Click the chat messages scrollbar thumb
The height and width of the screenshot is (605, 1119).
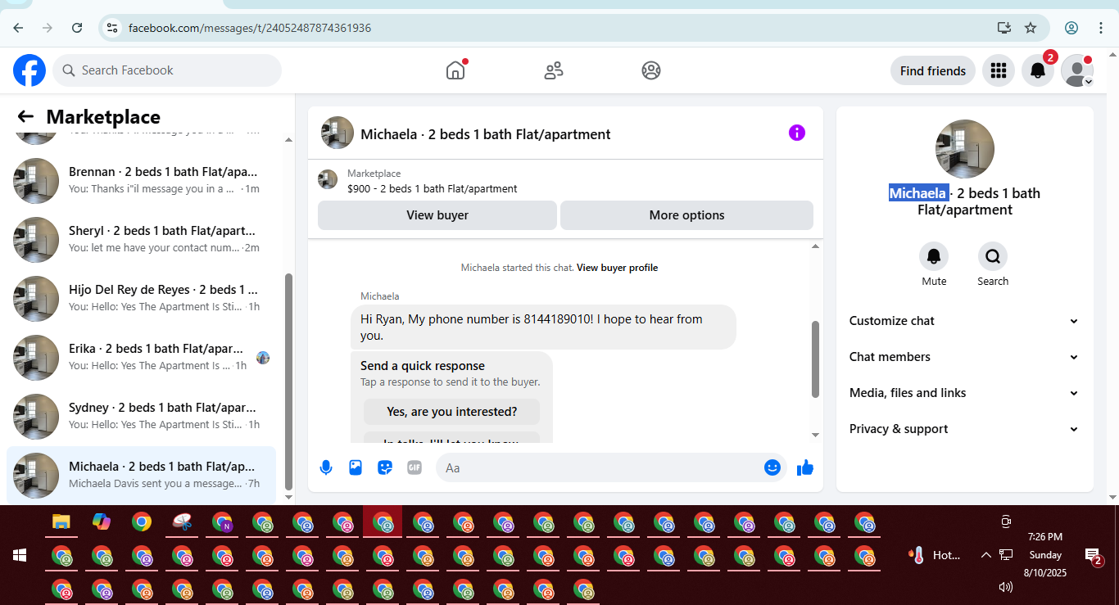coord(815,359)
